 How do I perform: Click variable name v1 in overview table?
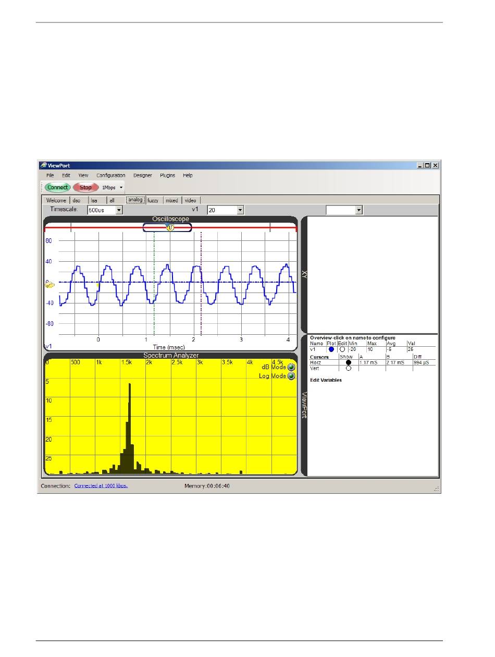pyautogui.click(x=313, y=349)
